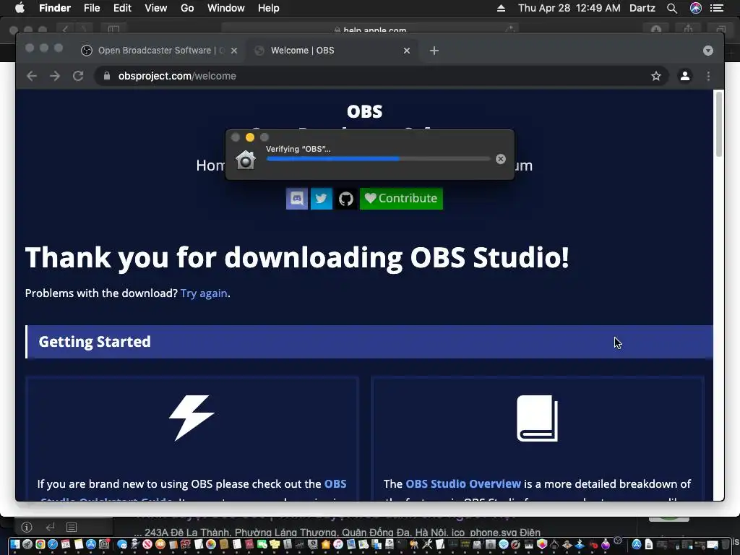Open the OBS Discord chat icon
Screen dimensions: 740x555
click(297, 198)
